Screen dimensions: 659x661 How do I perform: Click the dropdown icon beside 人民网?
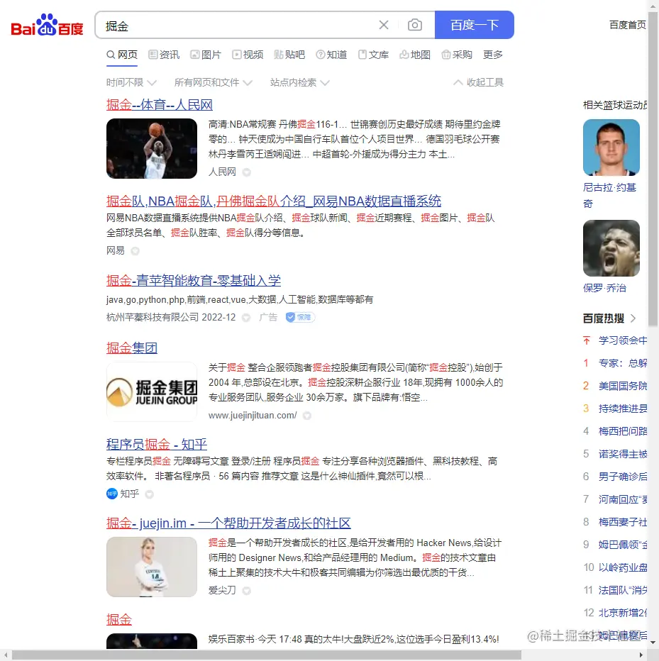click(247, 172)
